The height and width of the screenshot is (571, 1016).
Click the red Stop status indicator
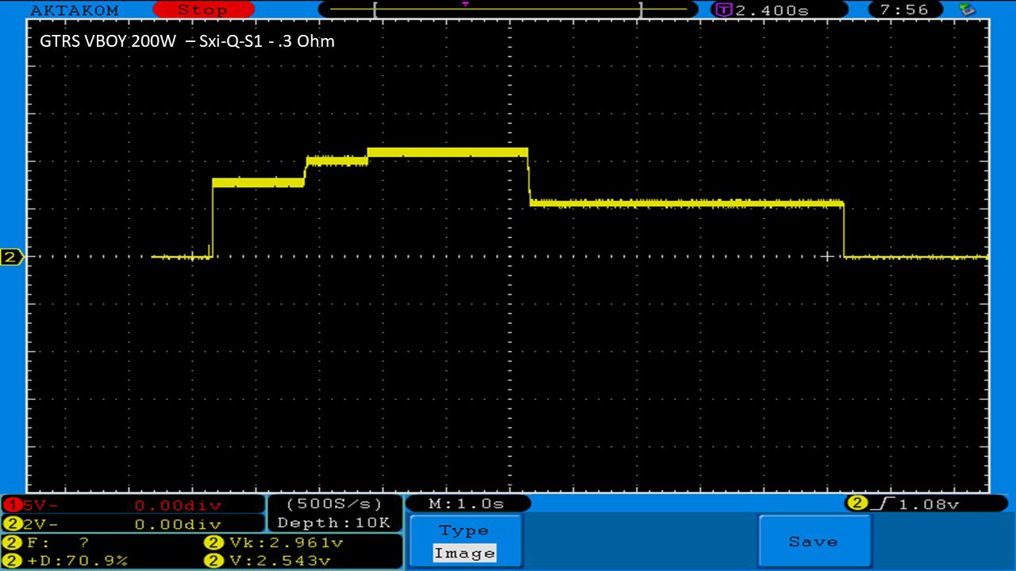click(x=202, y=10)
